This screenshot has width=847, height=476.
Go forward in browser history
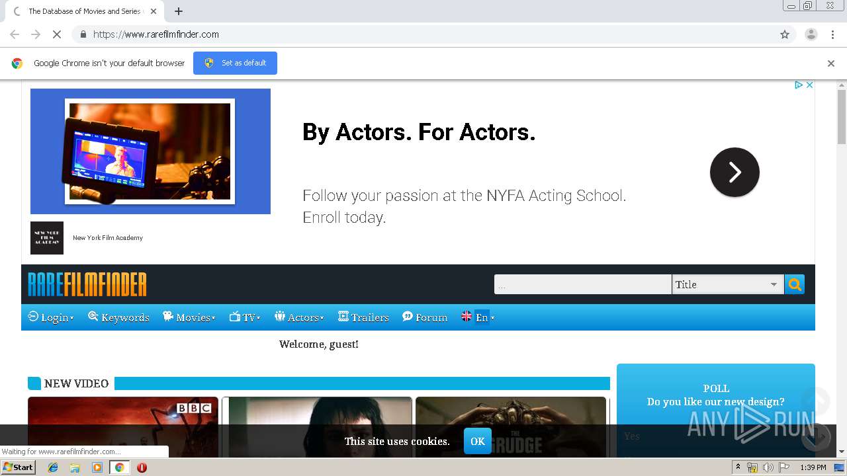(36, 34)
